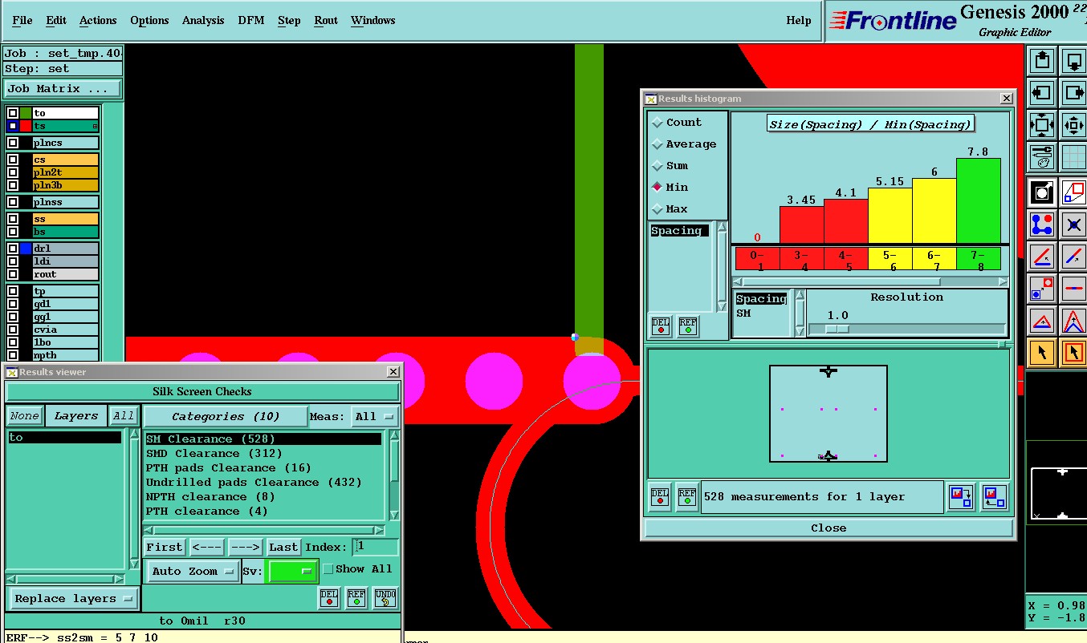Click the Job Matrix button
This screenshot has width=1087, height=643.
click(63, 89)
